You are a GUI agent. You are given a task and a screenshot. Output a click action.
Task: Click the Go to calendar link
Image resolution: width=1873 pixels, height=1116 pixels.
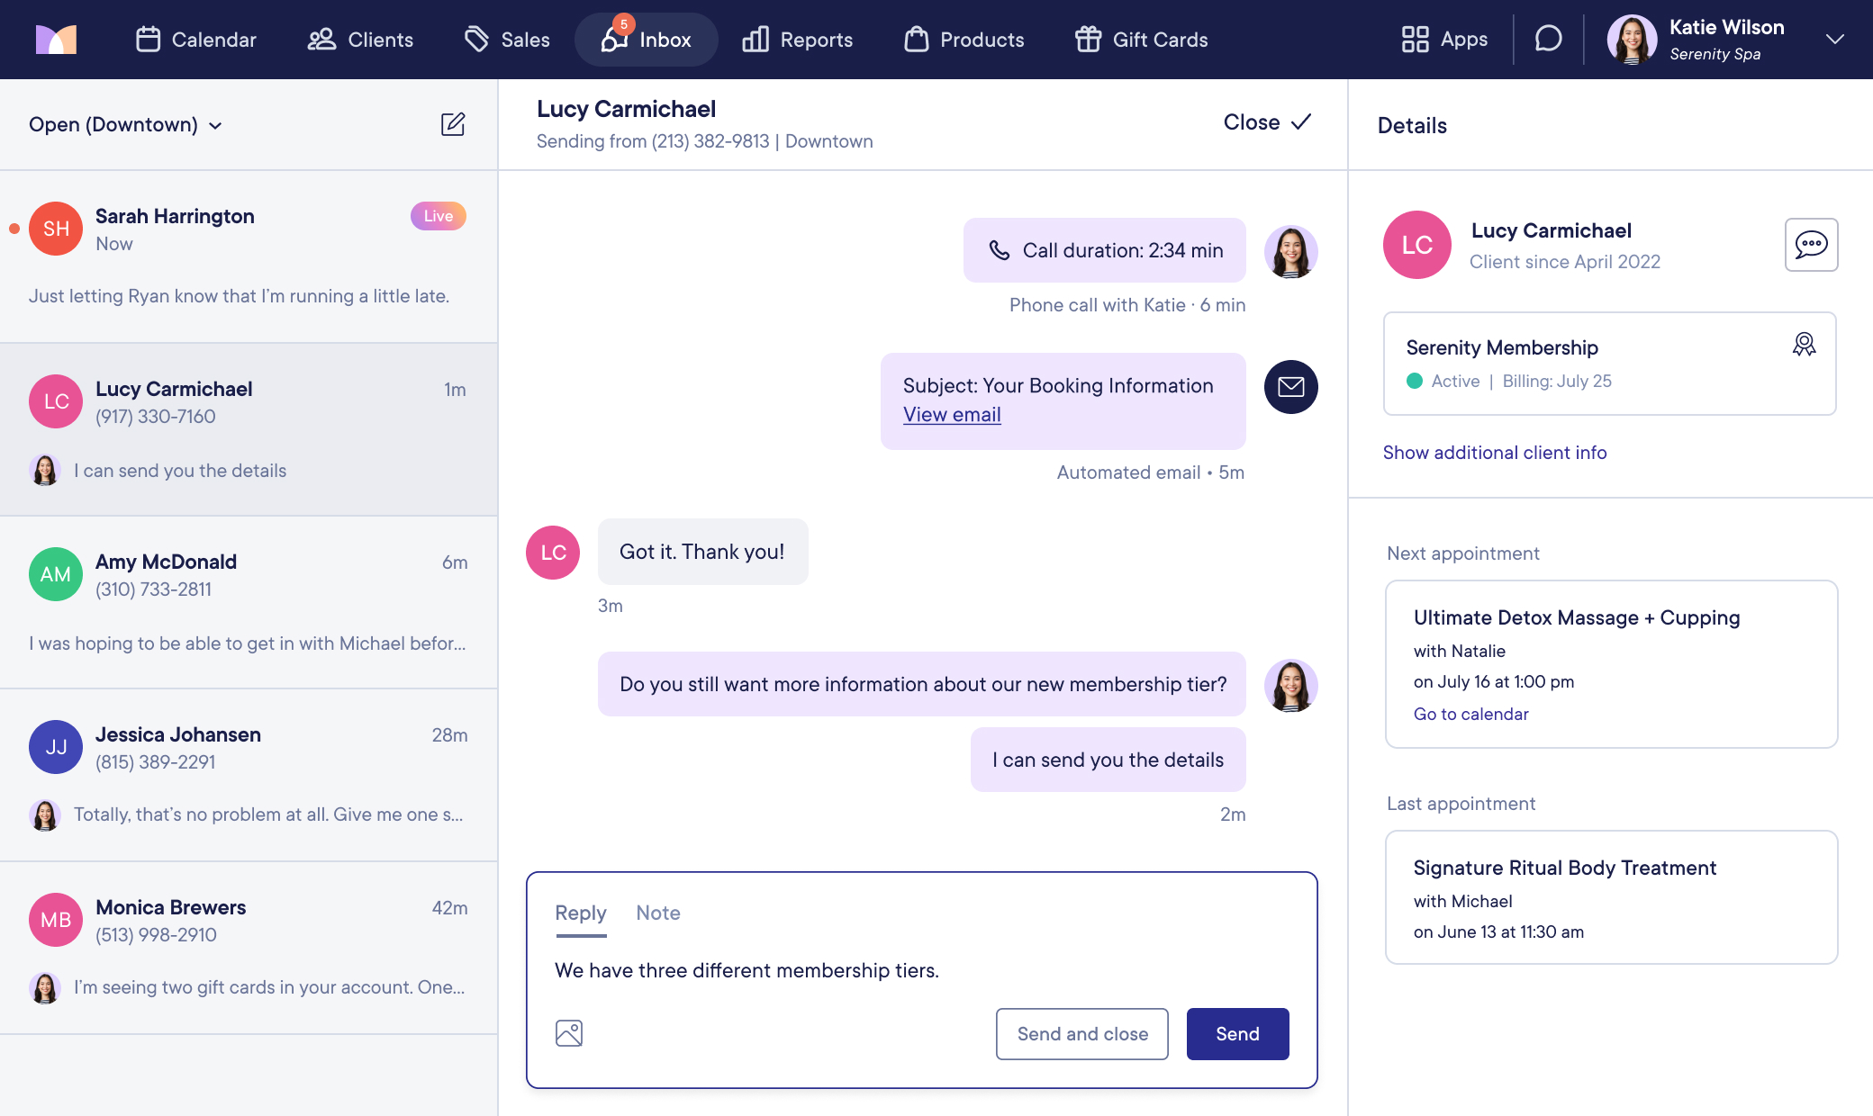(1470, 714)
